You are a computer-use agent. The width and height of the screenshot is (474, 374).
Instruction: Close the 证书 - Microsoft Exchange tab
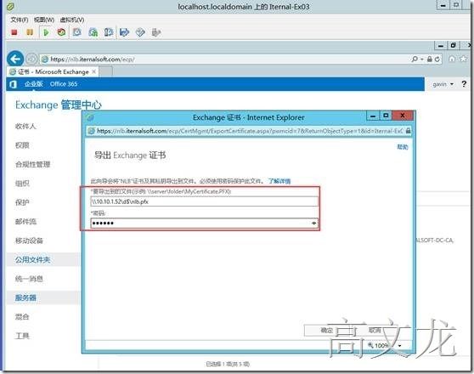(x=94, y=71)
